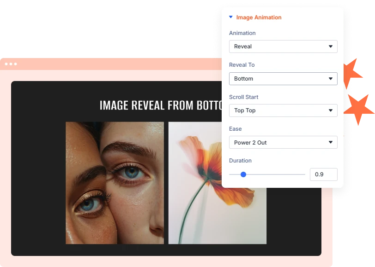Click the Image Animation section title
Screen dimensions: 375x267
(x=259, y=17)
